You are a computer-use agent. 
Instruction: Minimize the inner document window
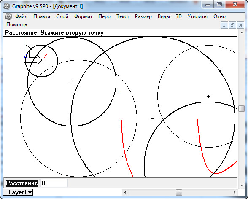[224, 25]
